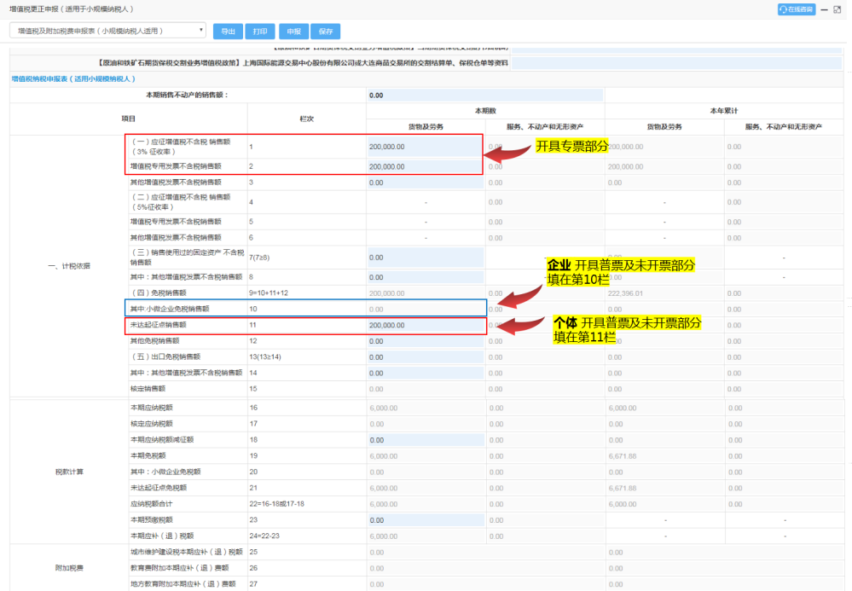852x591 pixels.
Task: Click row 8 其他增值税发票不含税销售额 input field
Action: click(425, 277)
